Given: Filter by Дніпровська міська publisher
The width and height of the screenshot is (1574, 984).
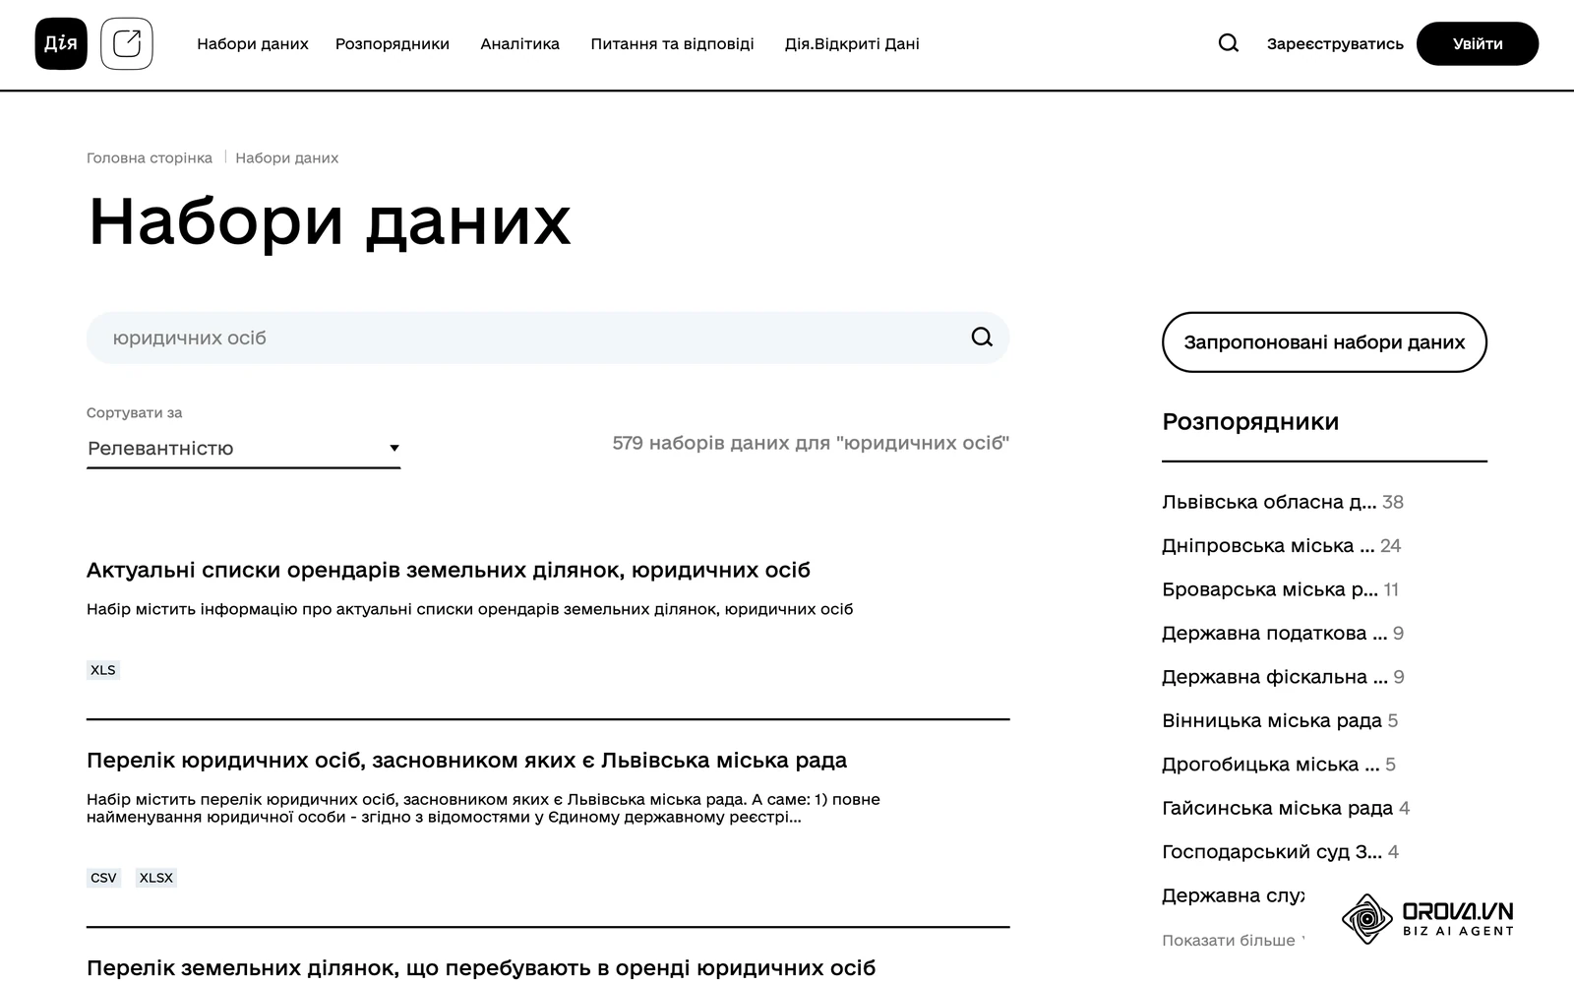Looking at the screenshot, I should coord(1281,545).
